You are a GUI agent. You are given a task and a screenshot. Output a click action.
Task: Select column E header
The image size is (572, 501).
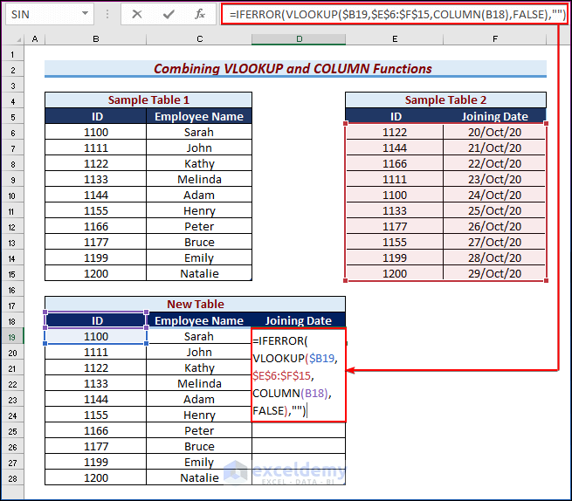point(395,39)
